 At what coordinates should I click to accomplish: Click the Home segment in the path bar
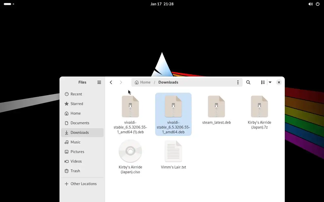(143, 82)
